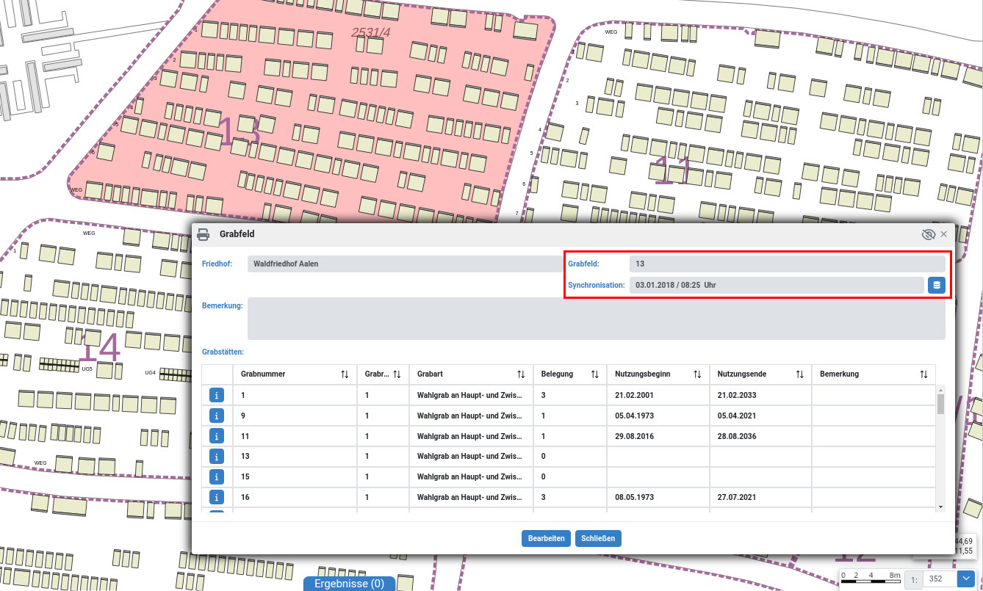Open info for grave number 16
Image resolution: width=983 pixels, height=591 pixels.
tap(217, 497)
